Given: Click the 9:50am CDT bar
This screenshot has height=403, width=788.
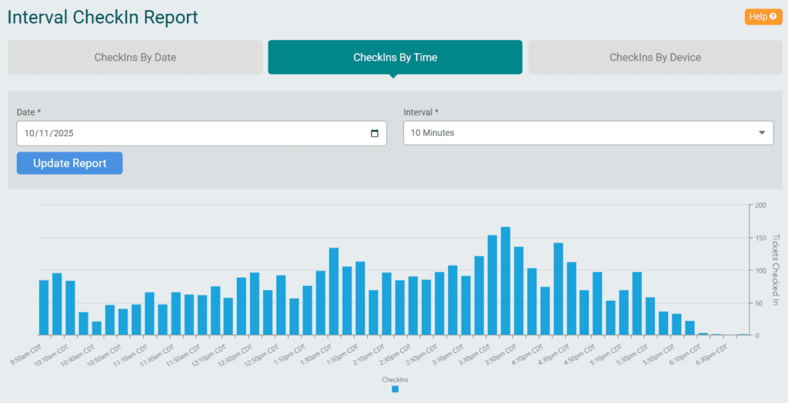Looking at the screenshot, I should (x=44, y=308).
